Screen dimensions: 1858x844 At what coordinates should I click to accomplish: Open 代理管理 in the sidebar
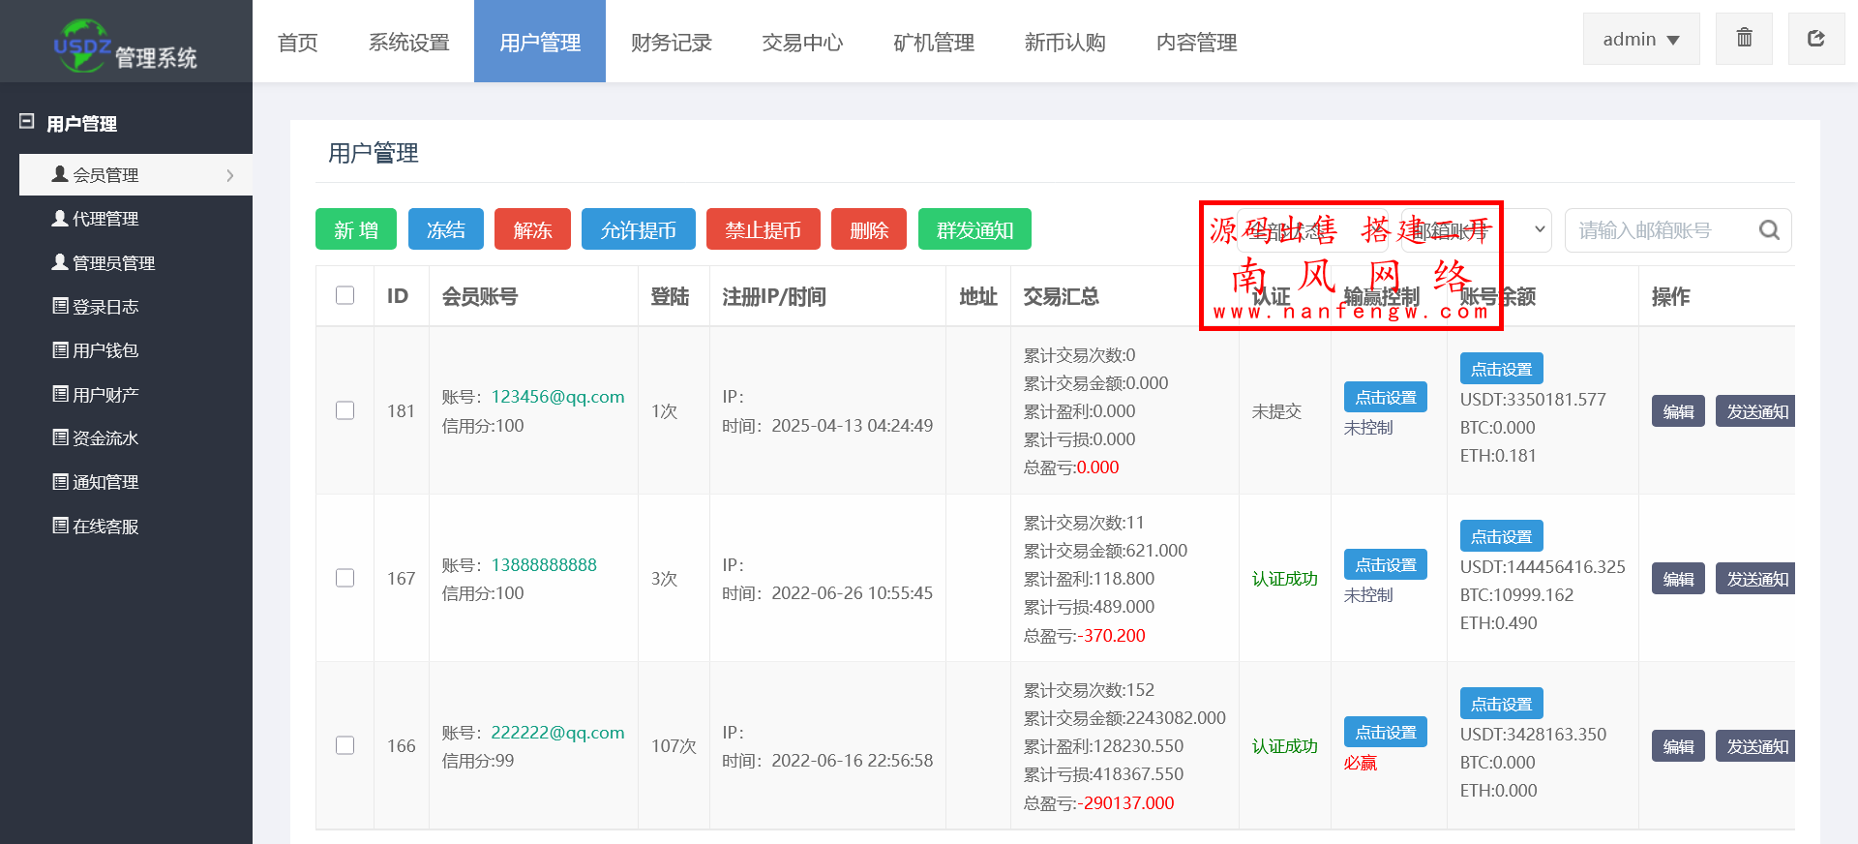pyautogui.click(x=105, y=219)
